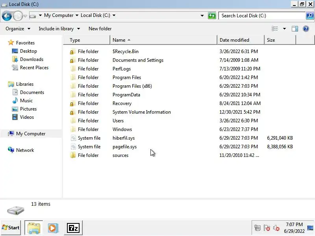Image resolution: width=315 pixels, height=236 pixels.
Task: Open dropdown arrow after Local Disk (C:) breadcrumb
Action: (114, 15)
